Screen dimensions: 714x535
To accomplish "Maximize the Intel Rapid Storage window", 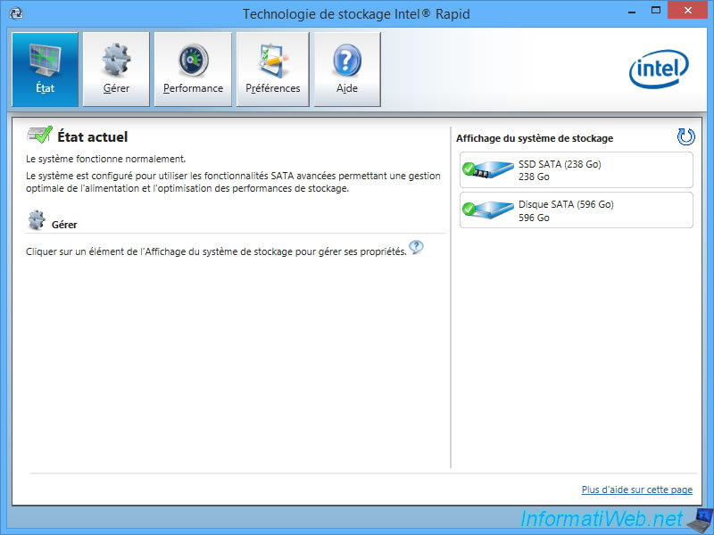I will 656,12.
